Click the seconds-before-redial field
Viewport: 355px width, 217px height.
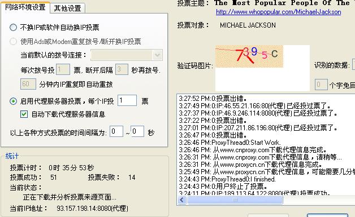click(122, 69)
